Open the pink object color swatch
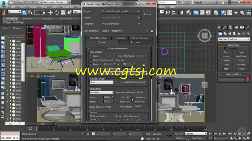This screenshot has width=252, height=141. tap(247, 79)
